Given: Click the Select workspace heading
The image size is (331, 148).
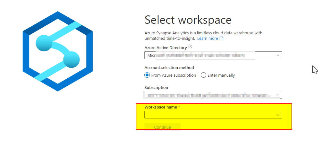Looking at the screenshot, I should [188, 20].
